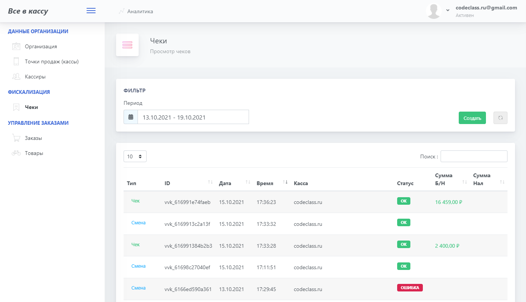Select Чеки in the sidebar menu

[x=31, y=107]
